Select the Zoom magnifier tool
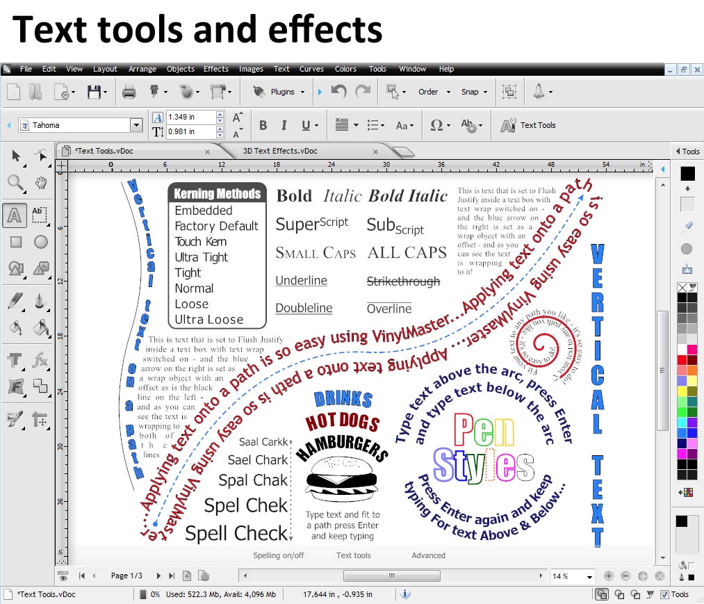 coord(15,183)
